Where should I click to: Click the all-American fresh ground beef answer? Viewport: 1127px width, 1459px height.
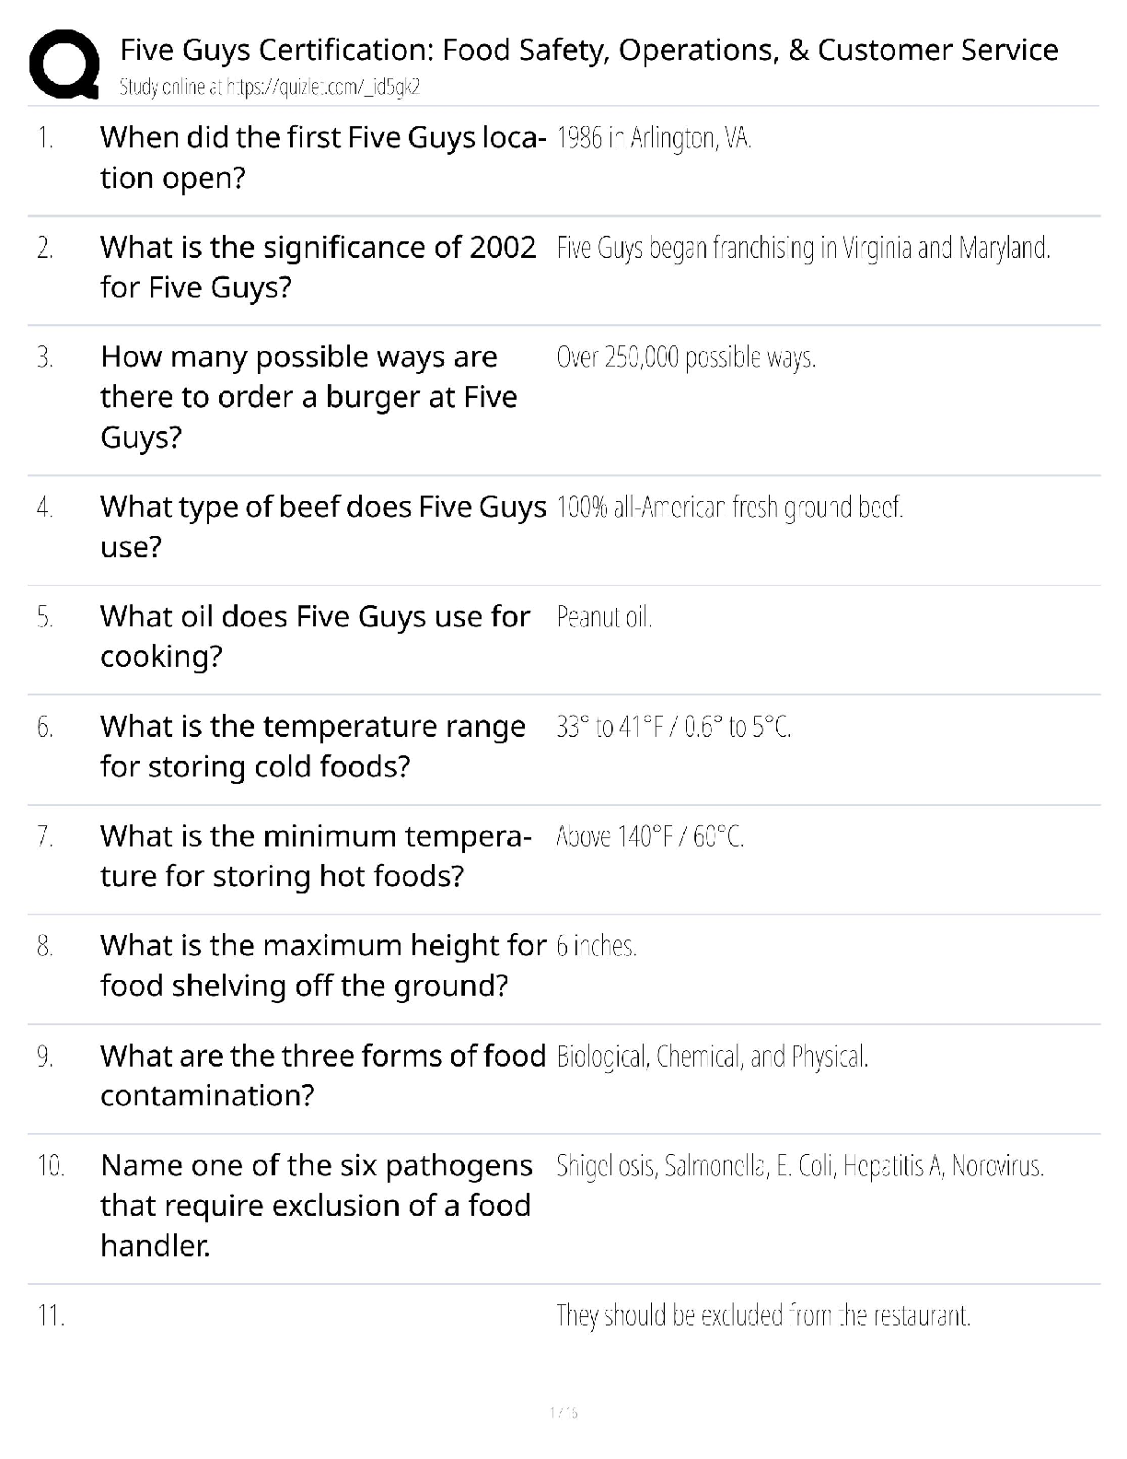[729, 508]
